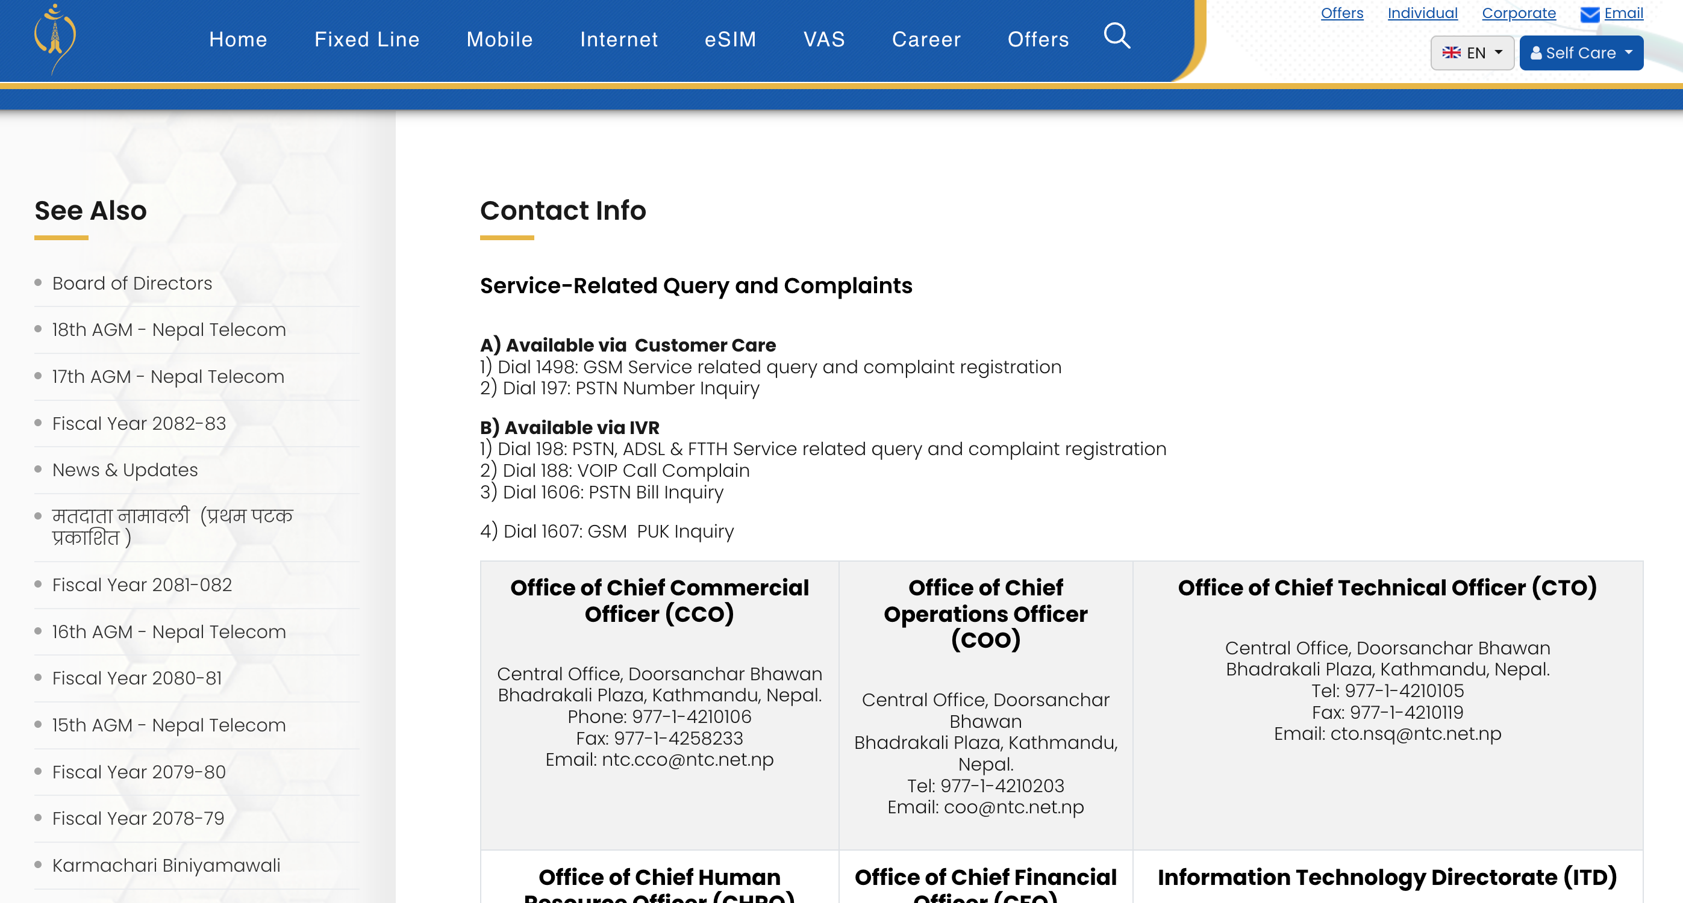Navigate to the Career menu
This screenshot has height=903, width=1683.
926,40
